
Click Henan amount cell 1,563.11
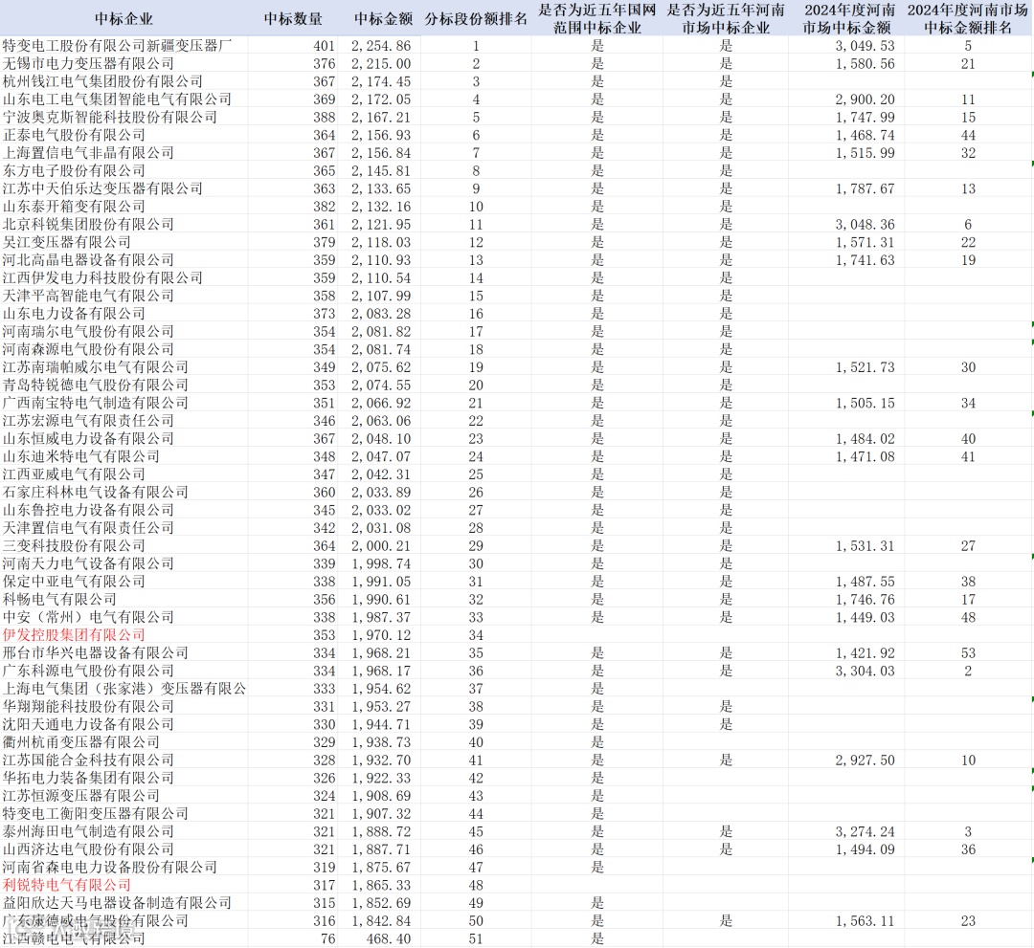(865, 921)
